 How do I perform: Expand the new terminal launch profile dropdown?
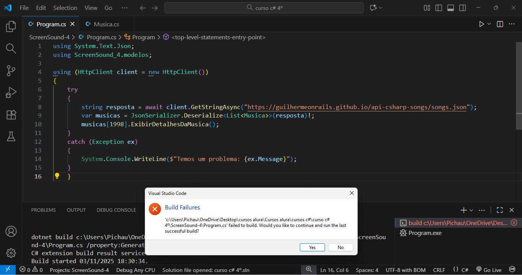[x=471, y=210]
